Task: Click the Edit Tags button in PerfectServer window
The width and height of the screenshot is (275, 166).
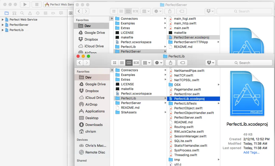Action: [x=182, y=11]
